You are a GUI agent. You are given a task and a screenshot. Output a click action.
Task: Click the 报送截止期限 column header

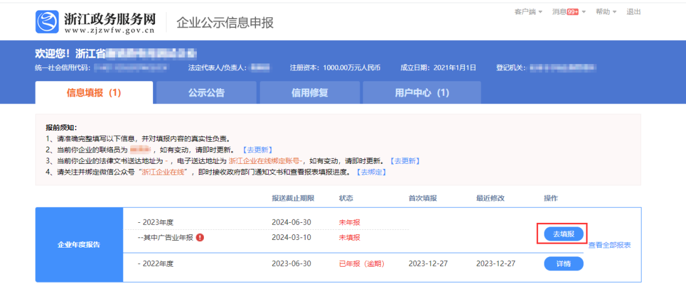click(x=293, y=198)
